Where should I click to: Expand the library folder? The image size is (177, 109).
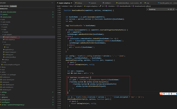[x=3, y=67]
